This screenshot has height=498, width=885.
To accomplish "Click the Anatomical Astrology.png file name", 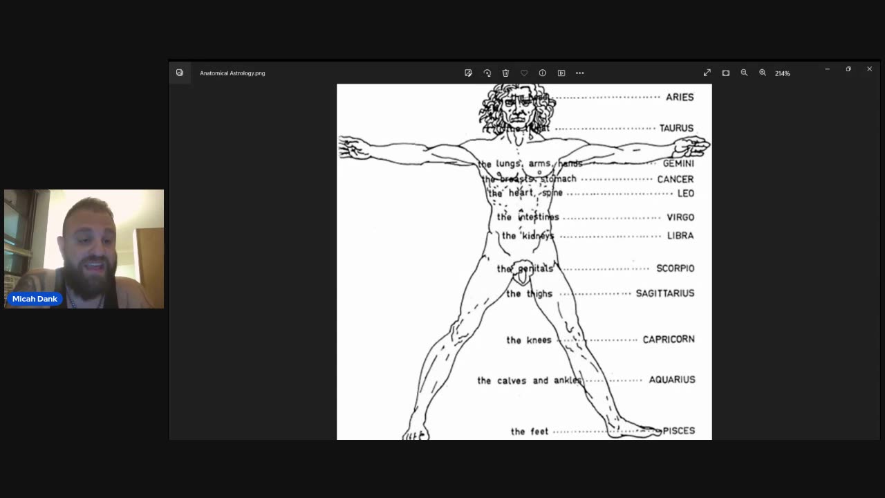I will tap(232, 73).
